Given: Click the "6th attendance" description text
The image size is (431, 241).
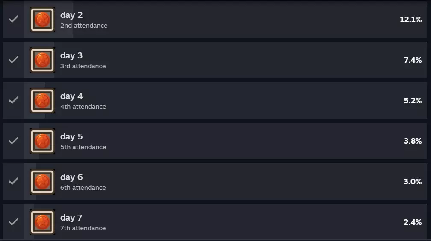Looking at the screenshot, I should 83,188.
